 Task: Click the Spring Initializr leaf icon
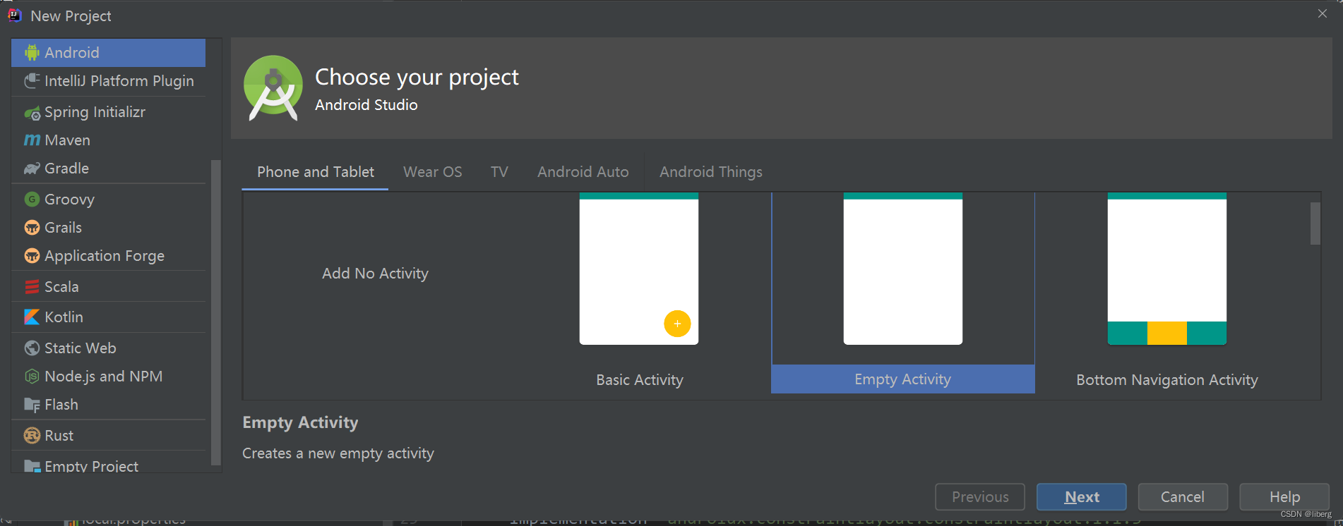32,112
